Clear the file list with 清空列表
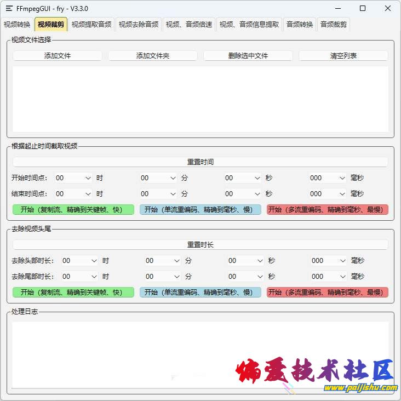Viewport: 401px width, 401px height. tap(343, 56)
